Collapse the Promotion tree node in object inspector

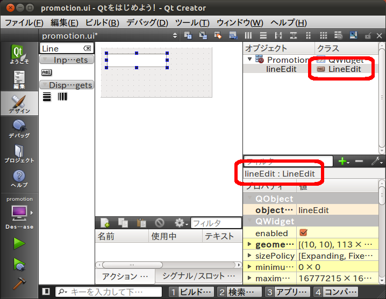[x=249, y=60]
